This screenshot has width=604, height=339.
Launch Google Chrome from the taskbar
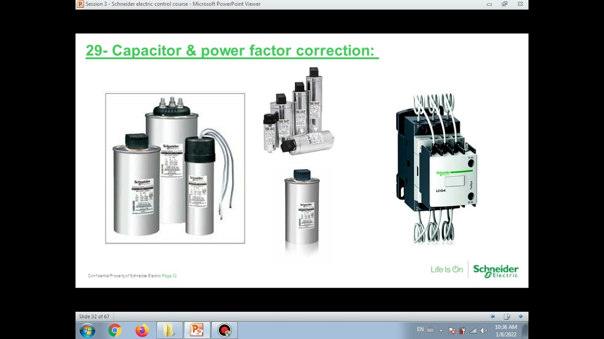pos(115,331)
